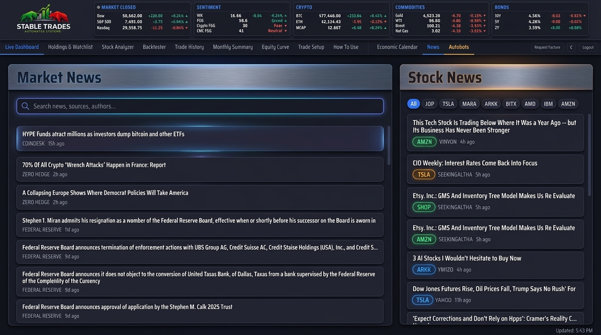This screenshot has height=335, width=601.
Task: Switch to the Autobots tab
Action: pyautogui.click(x=459, y=47)
